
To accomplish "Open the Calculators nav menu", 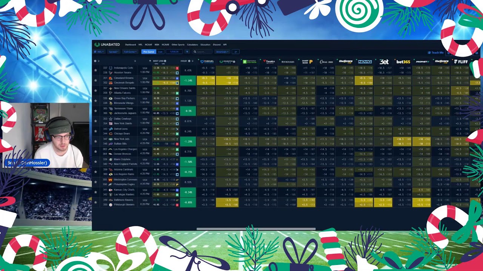I will tap(192, 45).
